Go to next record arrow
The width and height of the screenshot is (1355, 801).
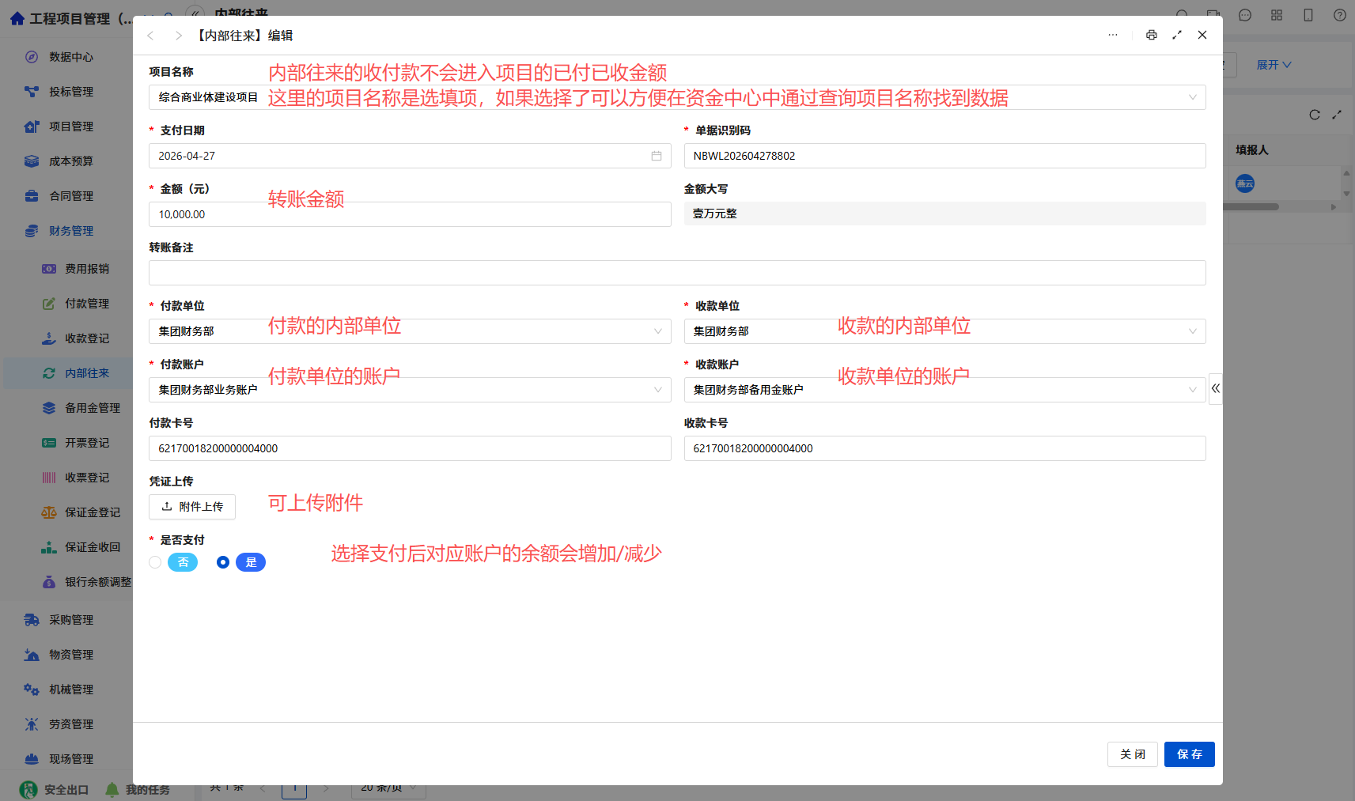click(179, 36)
